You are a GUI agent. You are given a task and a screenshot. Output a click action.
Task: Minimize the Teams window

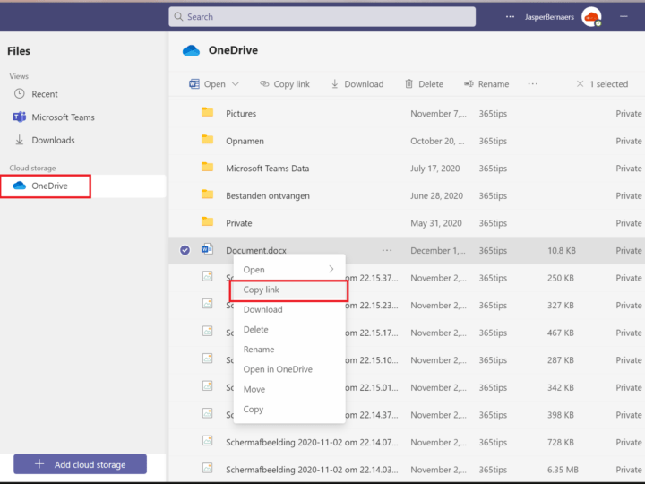(x=623, y=16)
